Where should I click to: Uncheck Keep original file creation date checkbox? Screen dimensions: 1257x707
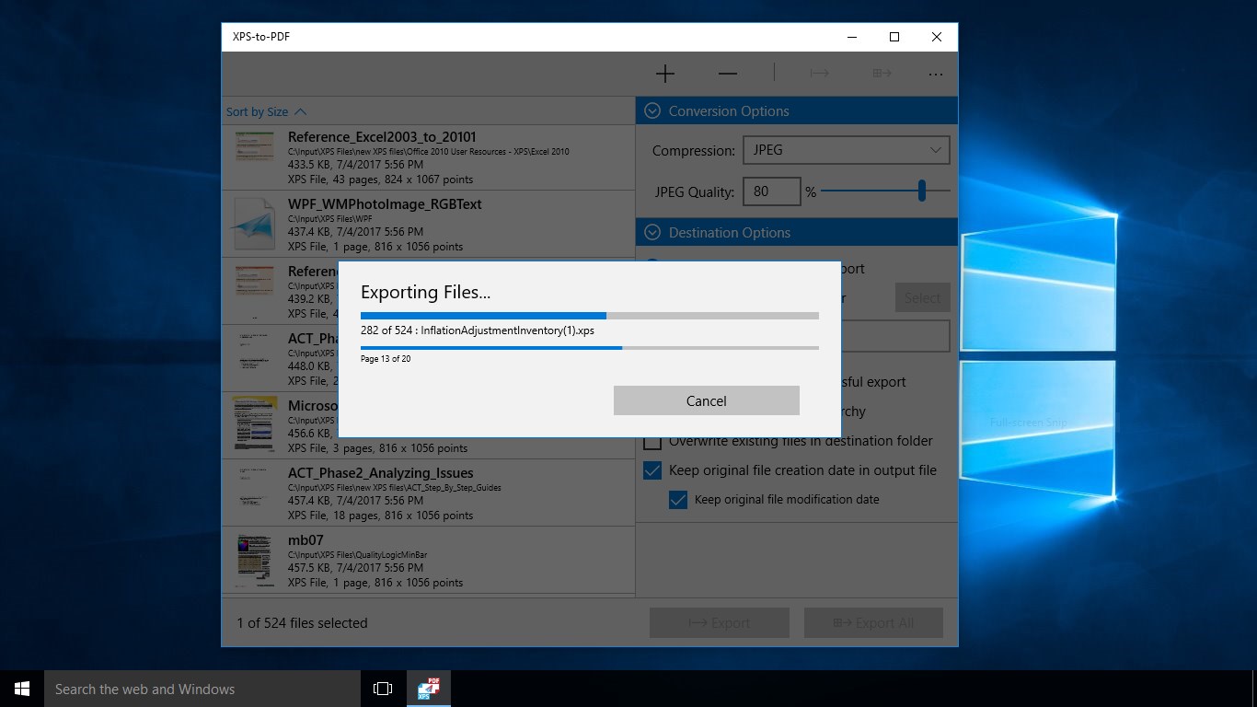click(x=652, y=470)
